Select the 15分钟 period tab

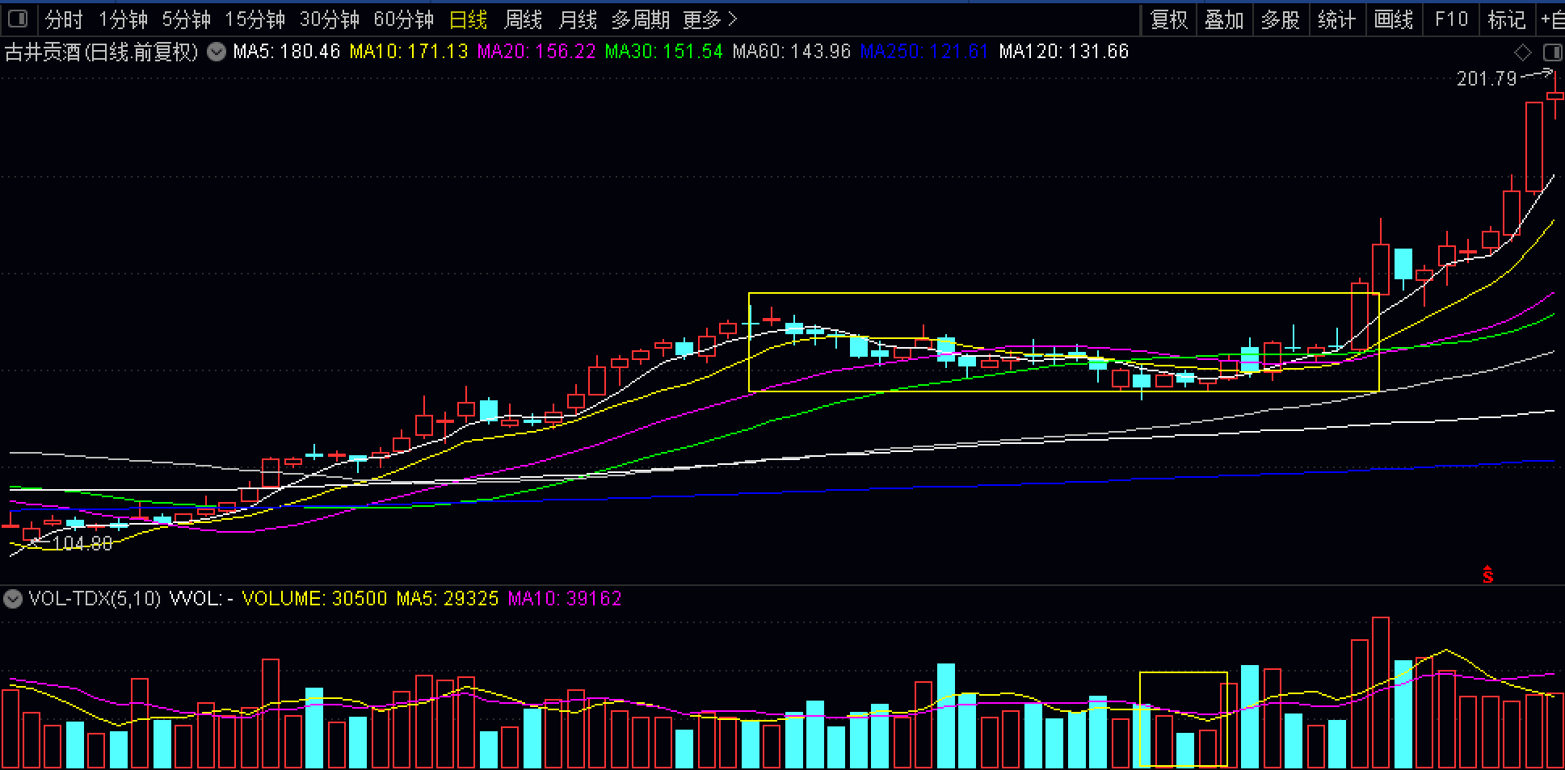pos(255,19)
